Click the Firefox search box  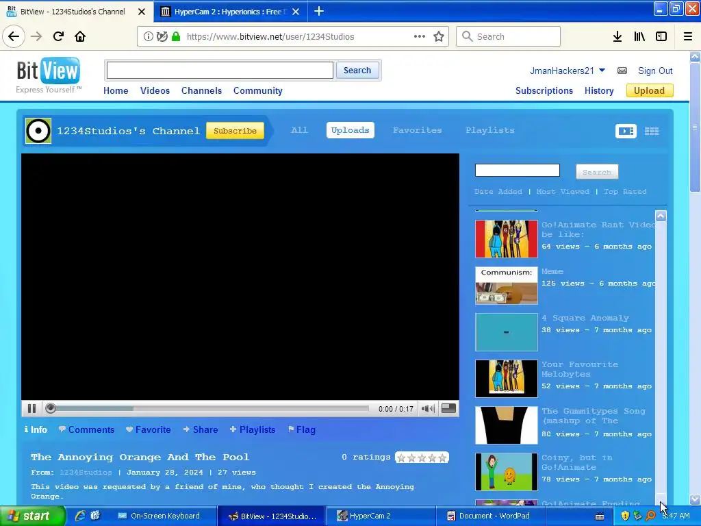(x=508, y=36)
